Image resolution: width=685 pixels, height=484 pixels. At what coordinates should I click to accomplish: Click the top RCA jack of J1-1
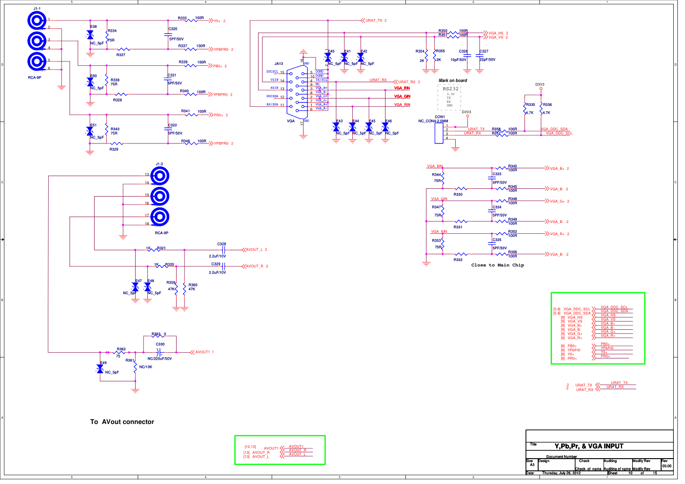point(37,20)
